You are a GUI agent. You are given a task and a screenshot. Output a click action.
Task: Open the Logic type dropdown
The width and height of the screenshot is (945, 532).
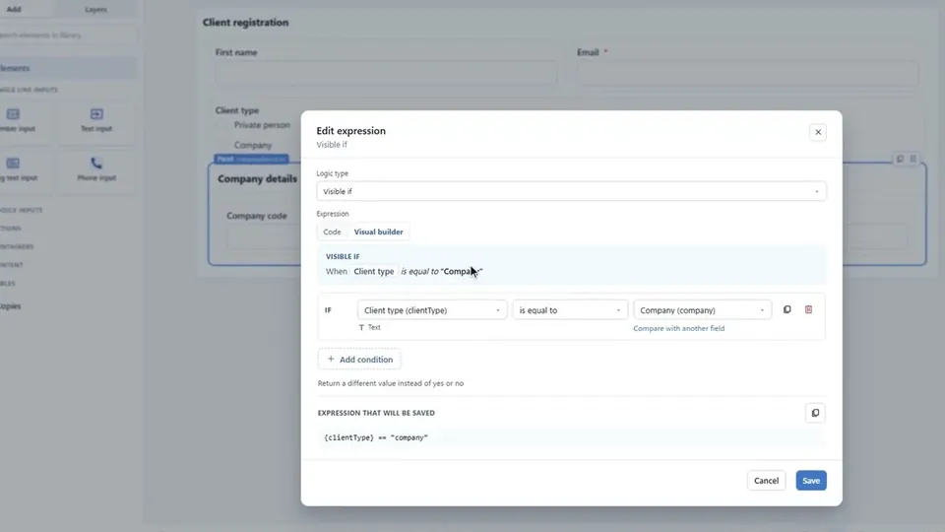pos(571,191)
